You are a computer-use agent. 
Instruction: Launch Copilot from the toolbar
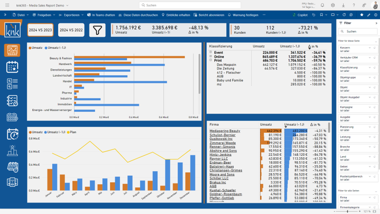click(300, 15)
